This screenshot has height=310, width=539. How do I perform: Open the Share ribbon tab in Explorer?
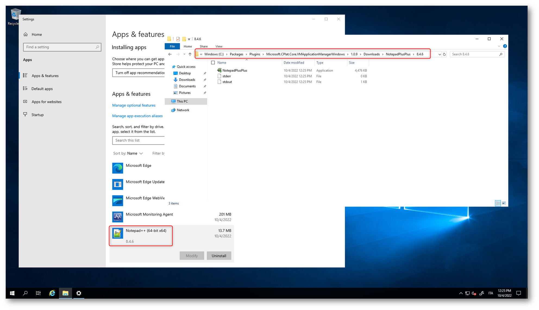[x=203, y=46]
